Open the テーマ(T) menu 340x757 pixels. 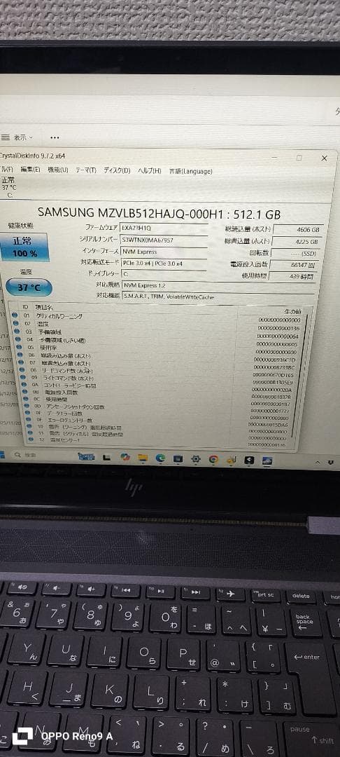click(x=86, y=170)
